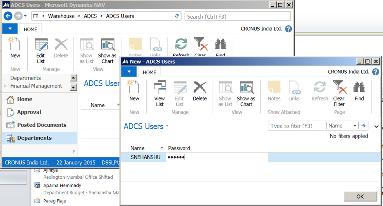
Task: Click the Refresh icon in the main window ribbon
Action: tap(181, 44)
